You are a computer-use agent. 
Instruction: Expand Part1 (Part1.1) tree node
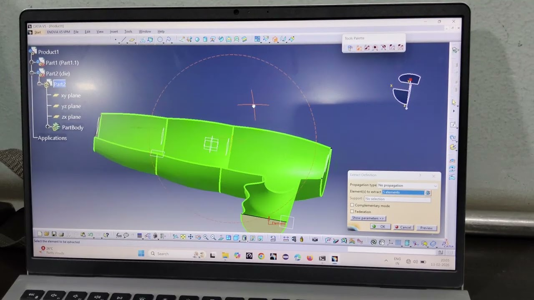tap(32, 62)
